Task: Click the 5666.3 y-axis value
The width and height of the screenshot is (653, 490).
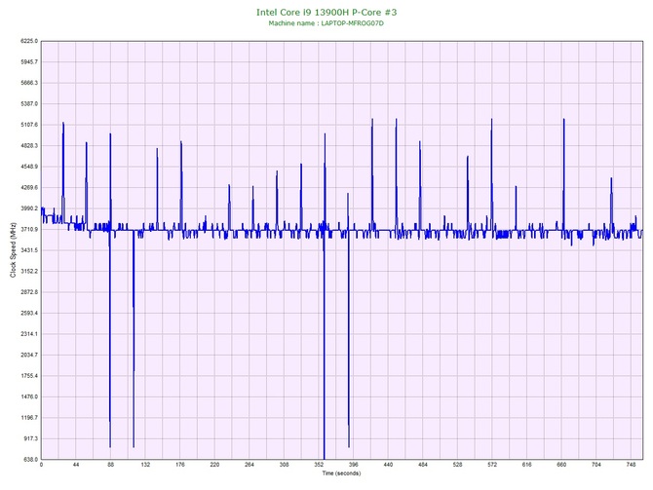Action: (x=29, y=83)
